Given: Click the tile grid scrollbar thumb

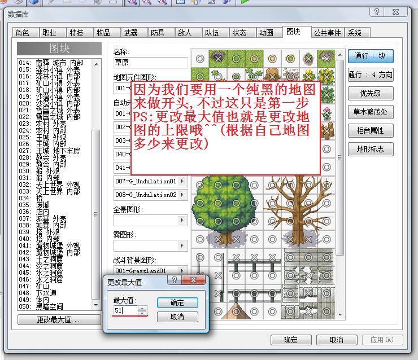Looking at the screenshot, I should pyautogui.click(x=340, y=157).
